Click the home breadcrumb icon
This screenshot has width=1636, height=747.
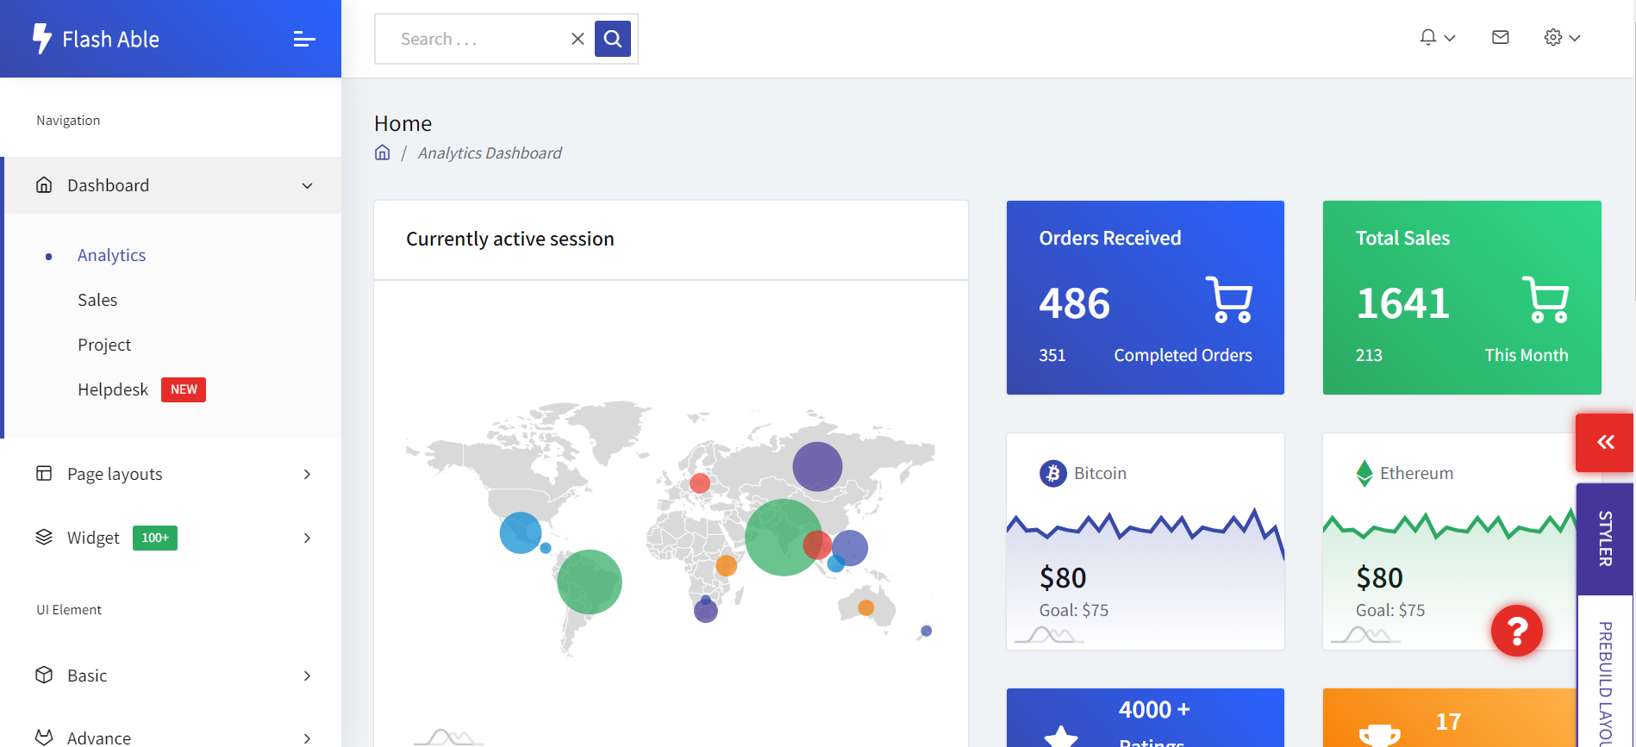pyautogui.click(x=383, y=153)
